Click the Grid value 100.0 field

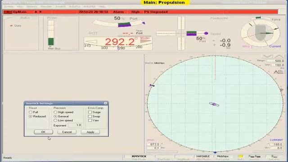(277, 65)
